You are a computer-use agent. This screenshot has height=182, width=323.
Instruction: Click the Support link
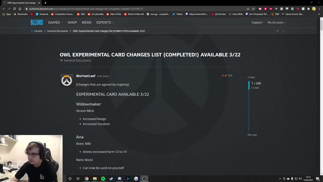(257, 22)
